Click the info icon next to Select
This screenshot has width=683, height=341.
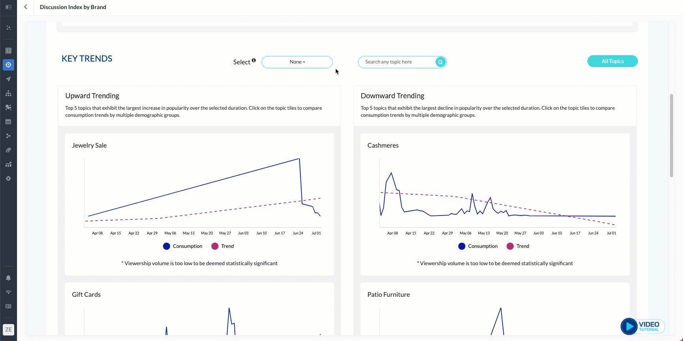pyautogui.click(x=254, y=60)
